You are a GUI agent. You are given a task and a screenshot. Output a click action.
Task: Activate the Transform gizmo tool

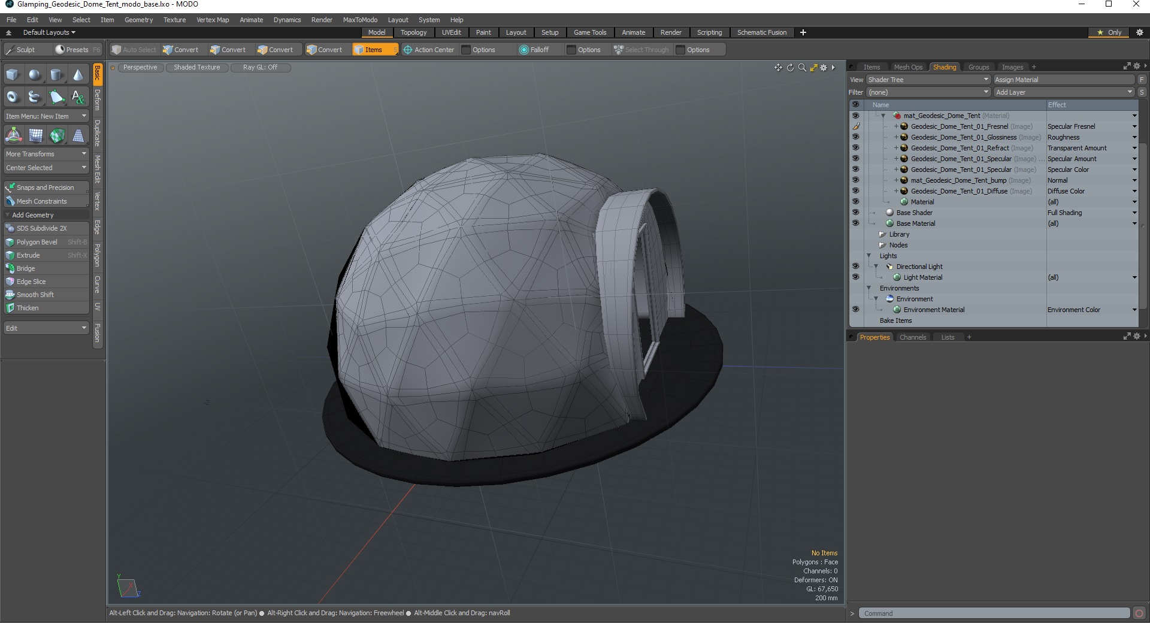click(x=13, y=136)
